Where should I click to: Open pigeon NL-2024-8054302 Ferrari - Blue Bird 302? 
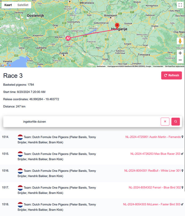point(155,188)
